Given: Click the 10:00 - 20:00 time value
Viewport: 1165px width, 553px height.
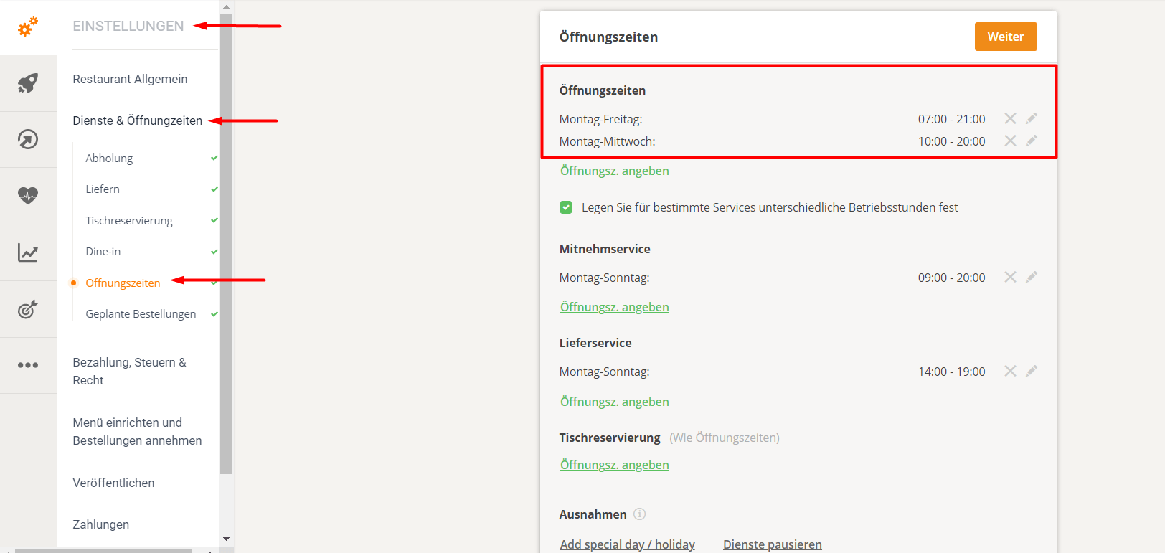Looking at the screenshot, I should [952, 141].
